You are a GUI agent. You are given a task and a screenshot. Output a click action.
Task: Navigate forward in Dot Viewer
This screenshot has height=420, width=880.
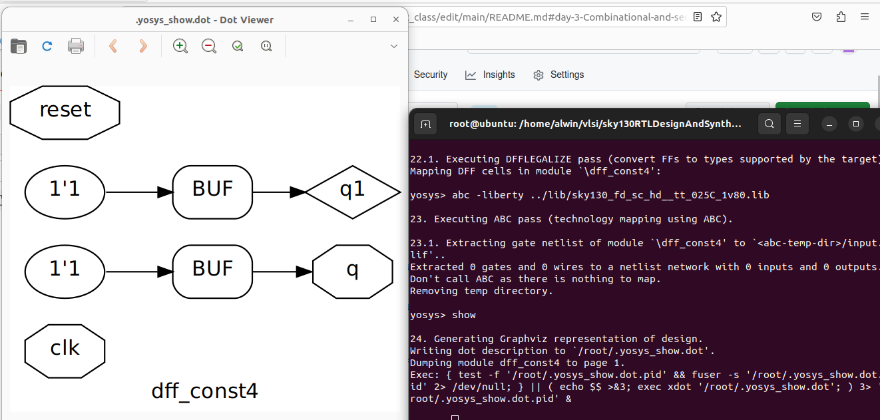coord(141,46)
